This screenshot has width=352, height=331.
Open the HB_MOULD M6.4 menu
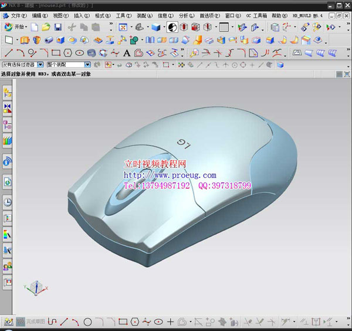(307, 16)
